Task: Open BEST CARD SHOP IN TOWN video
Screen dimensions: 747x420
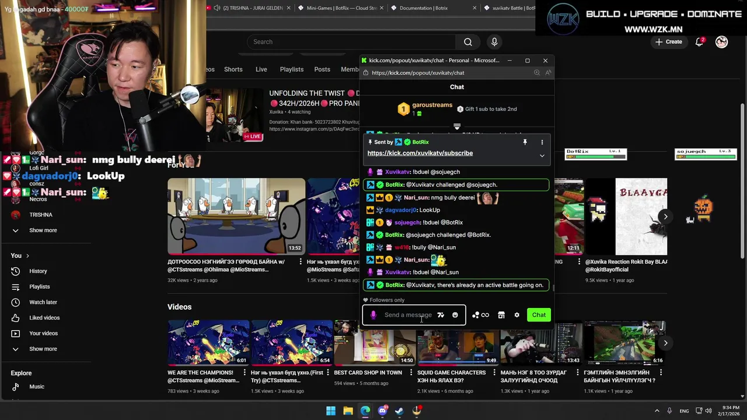Action: pyautogui.click(x=375, y=342)
